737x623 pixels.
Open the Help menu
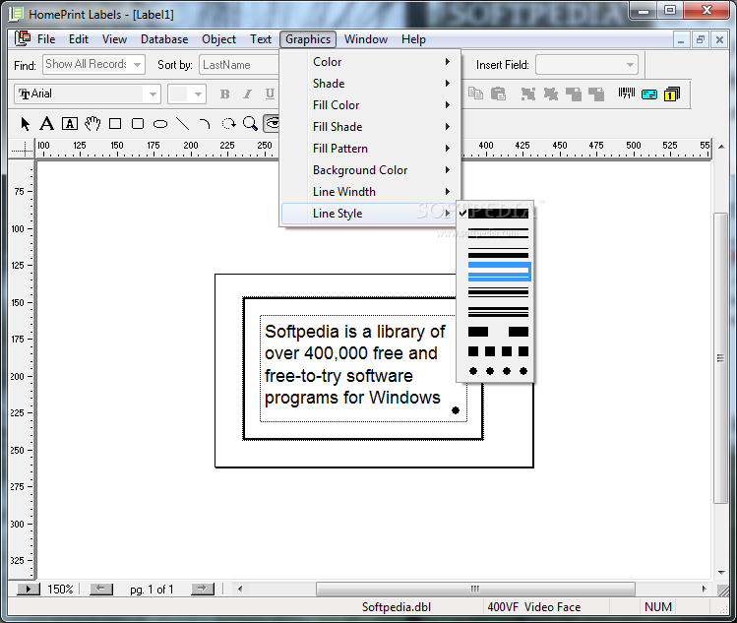[413, 39]
